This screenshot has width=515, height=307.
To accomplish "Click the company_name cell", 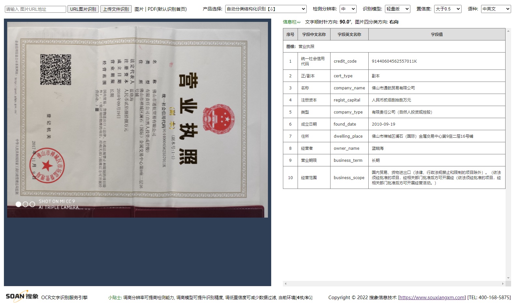I will [349, 88].
